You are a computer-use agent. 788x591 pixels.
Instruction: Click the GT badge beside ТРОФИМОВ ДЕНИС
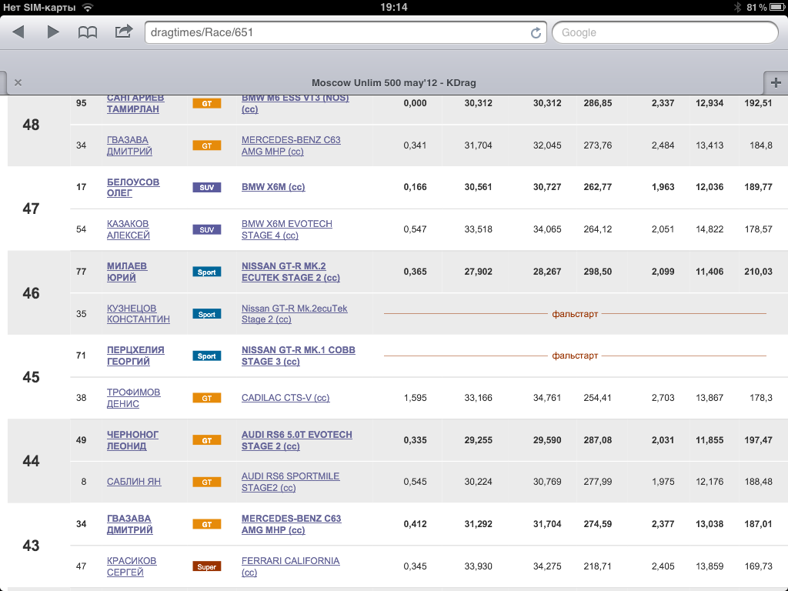point(206,398)
